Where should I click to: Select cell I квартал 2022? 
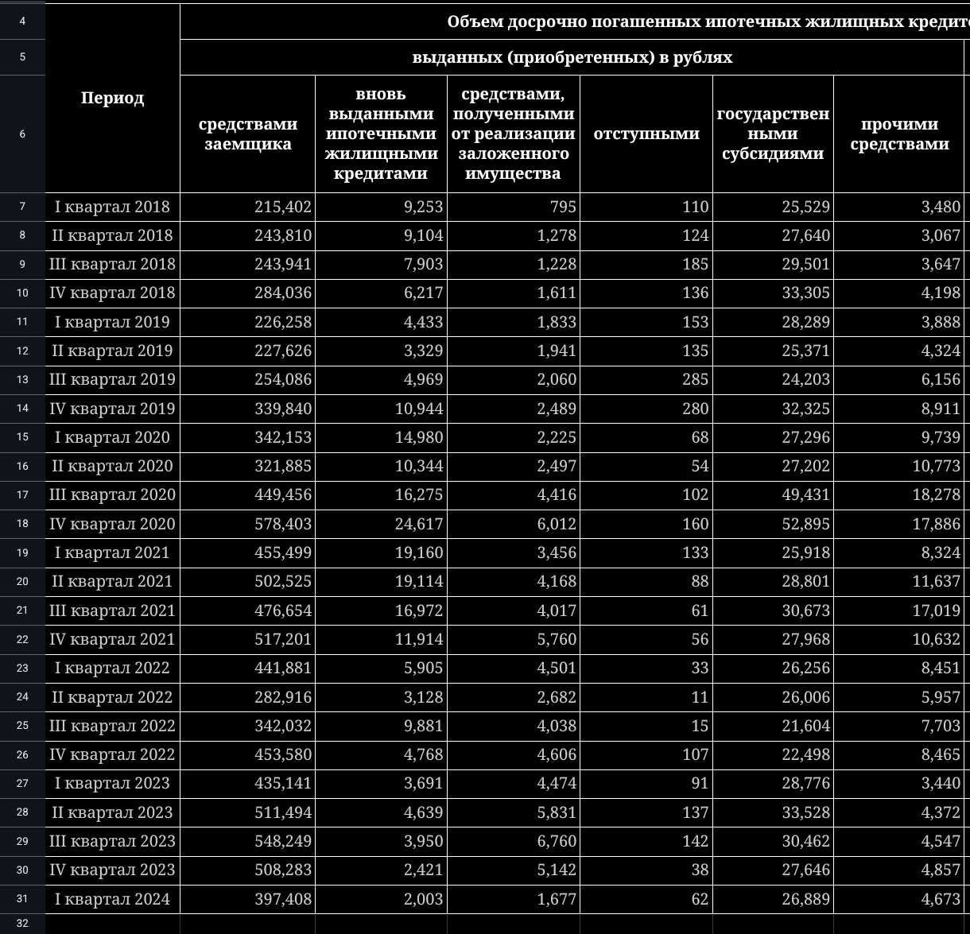tap(113, 668)
